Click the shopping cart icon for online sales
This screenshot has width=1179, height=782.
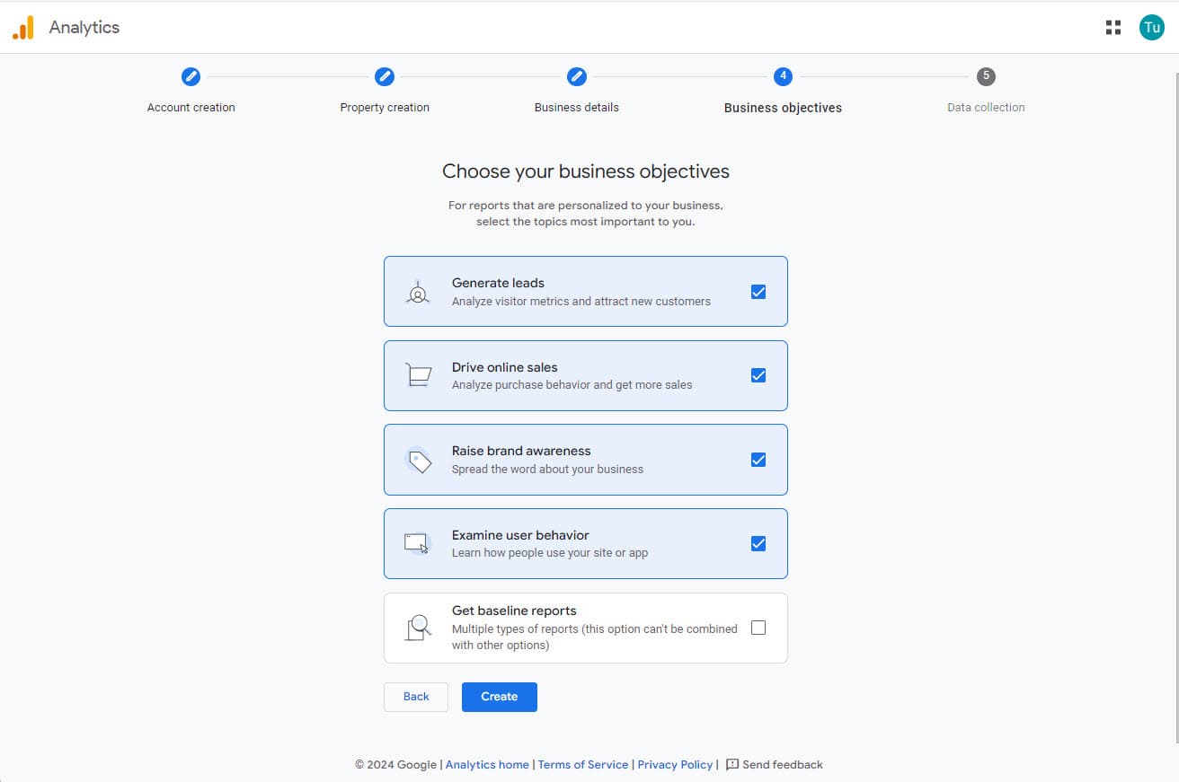coord(418,375)
